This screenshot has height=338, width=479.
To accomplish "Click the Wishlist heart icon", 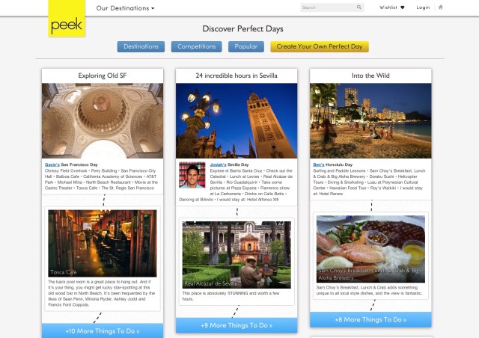I will (x=403, y=7).
